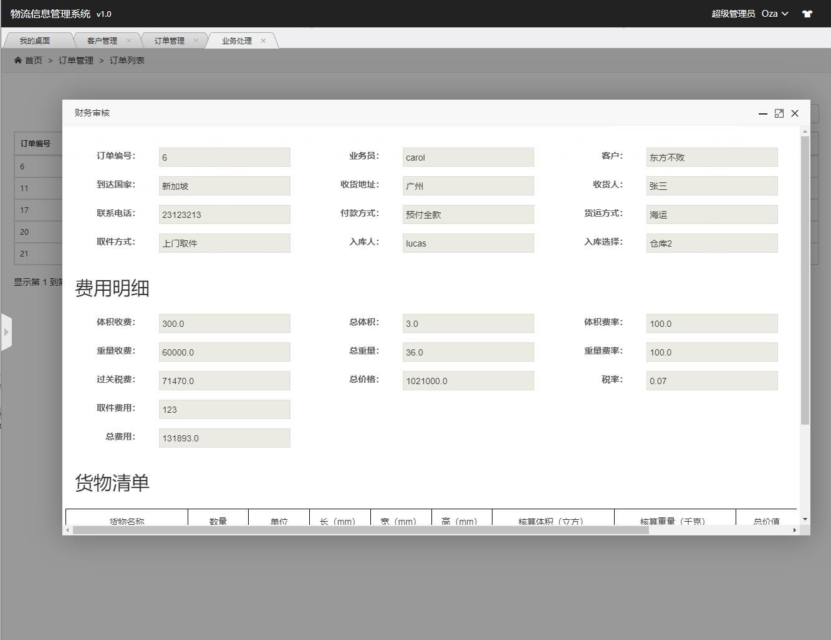Viewport: 831px width, 640px height.
Task: Expand the collapsed left sidebar arrow
Action: [6, 332]
